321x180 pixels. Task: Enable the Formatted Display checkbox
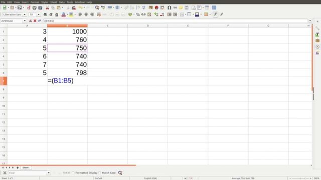[73, 173]
